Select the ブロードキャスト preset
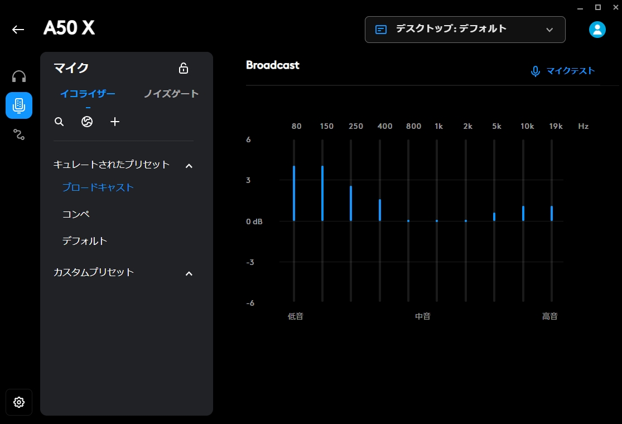Screen dimensions: 622x424 [x=98, y=187]
